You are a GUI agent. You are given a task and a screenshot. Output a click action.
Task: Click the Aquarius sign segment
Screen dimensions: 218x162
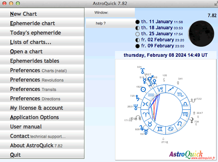point(151,95)
